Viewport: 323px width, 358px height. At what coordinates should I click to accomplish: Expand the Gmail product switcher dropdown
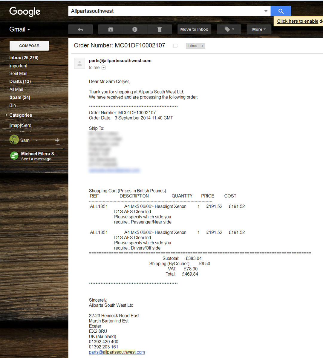[20, 30]
